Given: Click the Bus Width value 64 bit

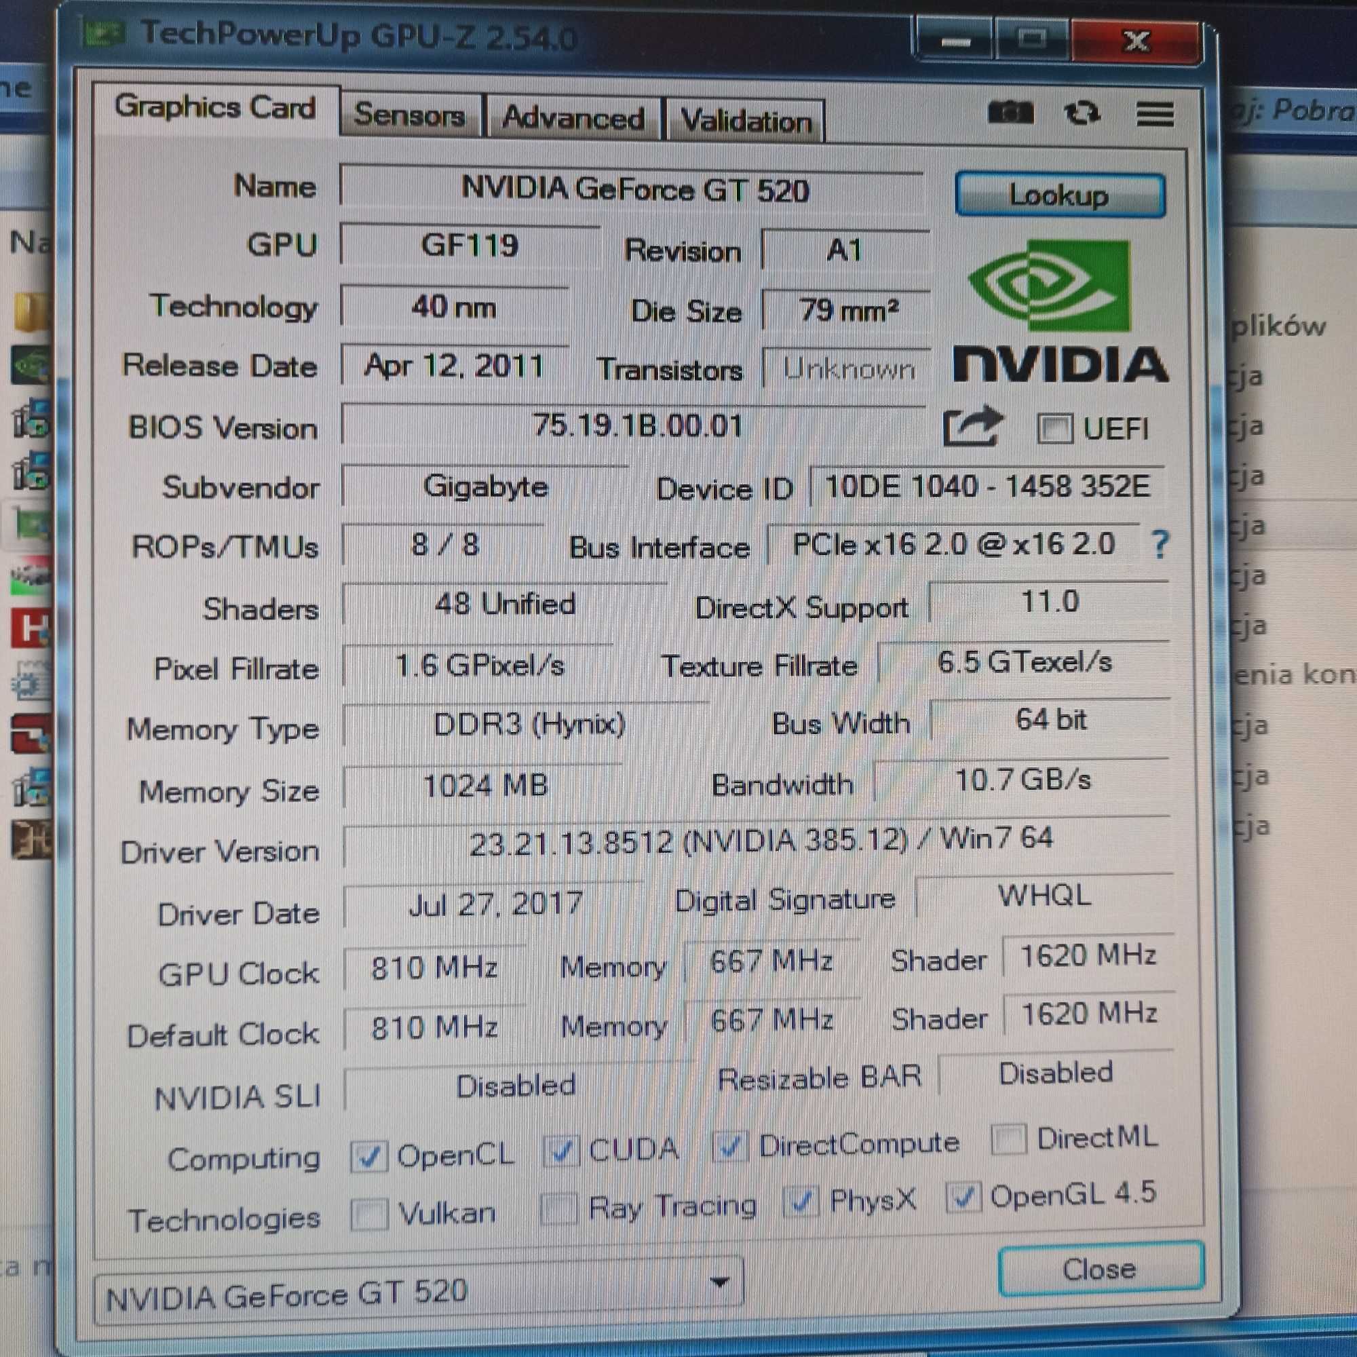Looking at the screenshot, I should coord(1050,719).
